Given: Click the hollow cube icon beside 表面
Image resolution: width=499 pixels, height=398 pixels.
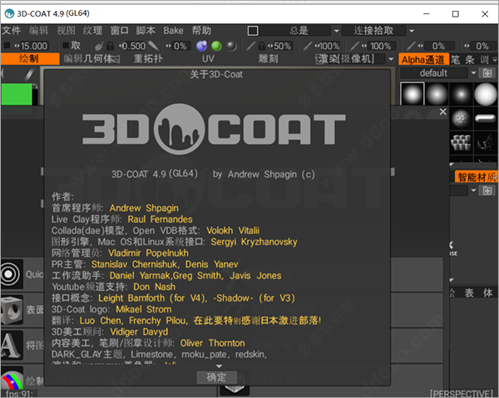Looking at the screenshot, I should [x=12, y=310].
